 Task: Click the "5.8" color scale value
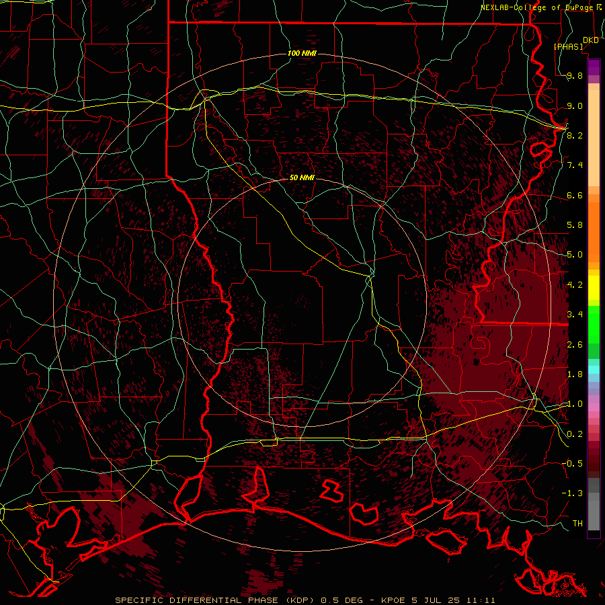coord(575,225)
